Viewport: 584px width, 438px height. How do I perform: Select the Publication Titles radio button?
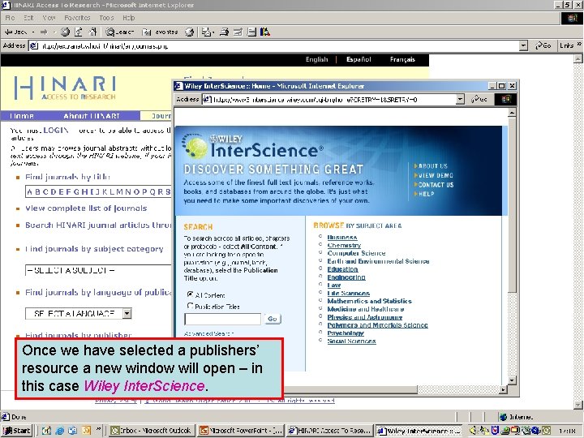click(x=190, y=306)
